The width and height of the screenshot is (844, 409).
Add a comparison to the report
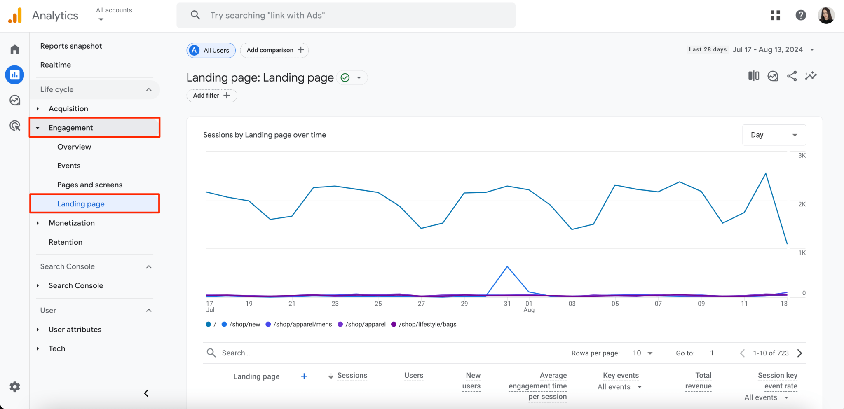click(274, 50)
